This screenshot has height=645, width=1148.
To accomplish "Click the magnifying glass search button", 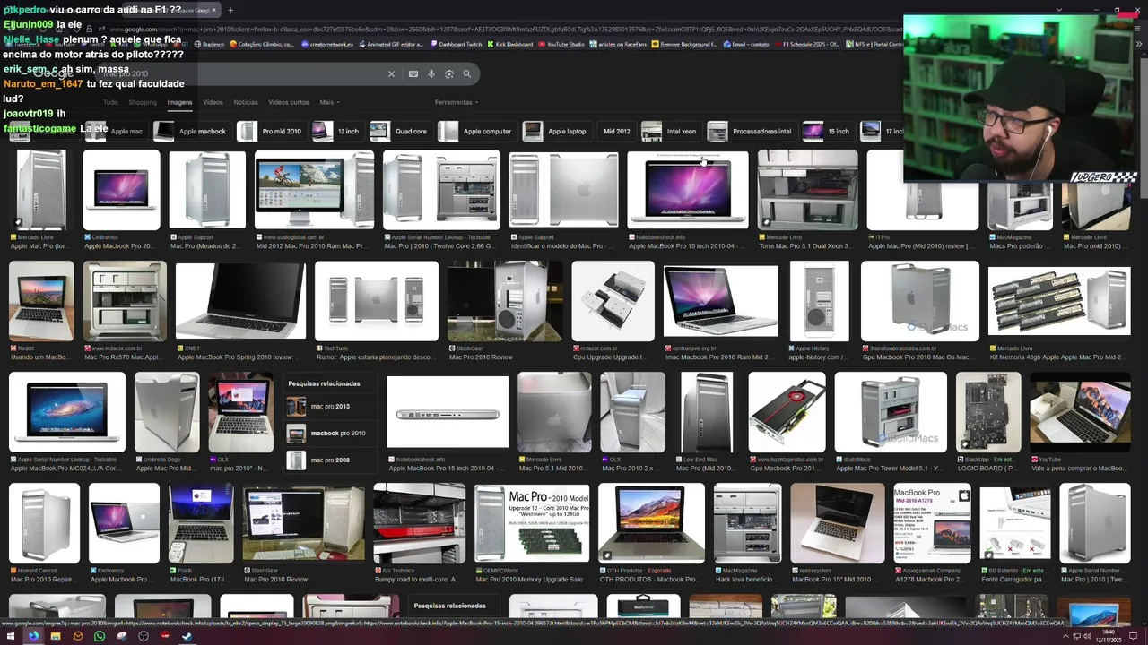I will pos(467,74).
